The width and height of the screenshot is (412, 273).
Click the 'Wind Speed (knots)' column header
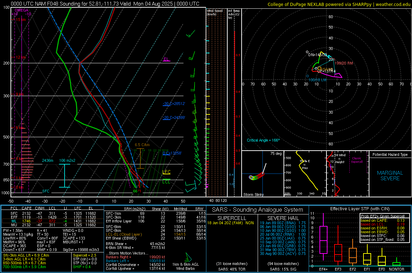tap(215, 12)
